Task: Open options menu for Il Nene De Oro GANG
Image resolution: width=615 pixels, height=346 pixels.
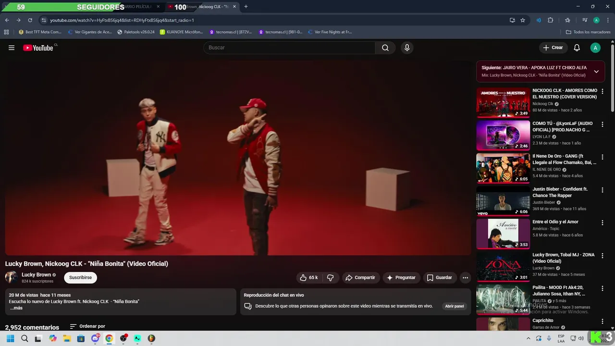Action: pyautogui.click(x=603, y=157)
